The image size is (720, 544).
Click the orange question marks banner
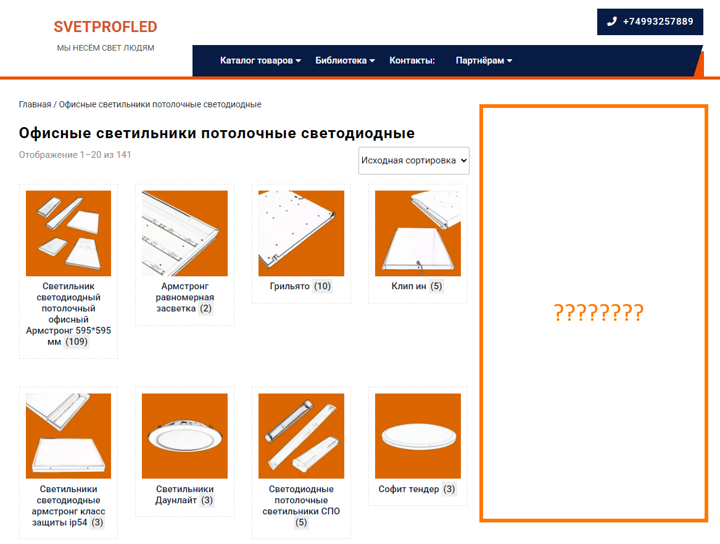(x=594, y=313)
